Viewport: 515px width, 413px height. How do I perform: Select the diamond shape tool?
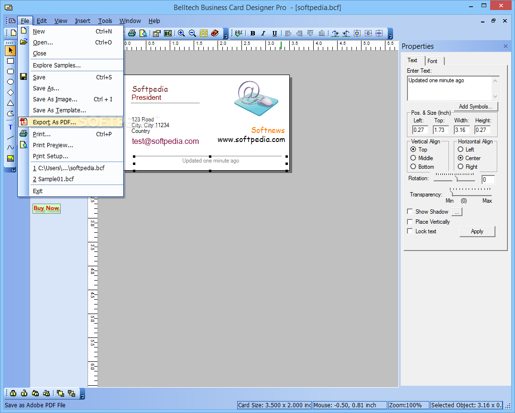[x=11, y=93]
